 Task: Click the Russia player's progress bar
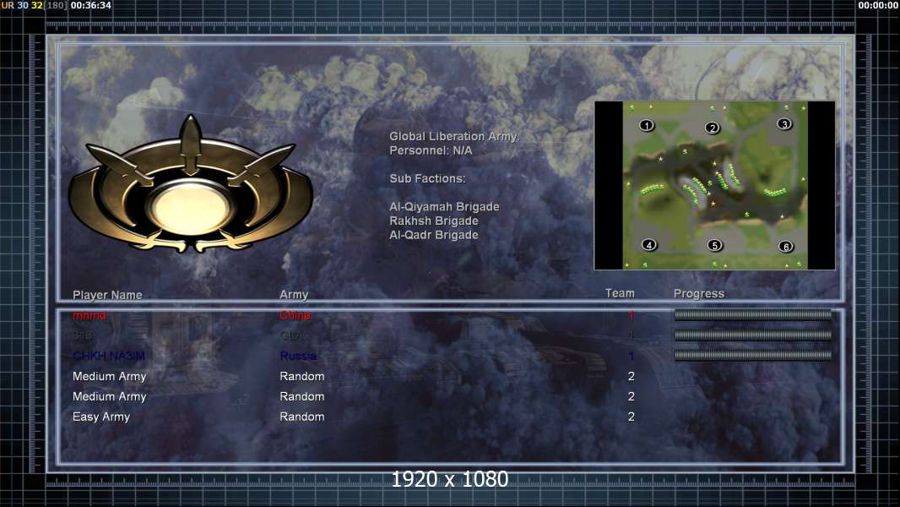click(752, 356)
